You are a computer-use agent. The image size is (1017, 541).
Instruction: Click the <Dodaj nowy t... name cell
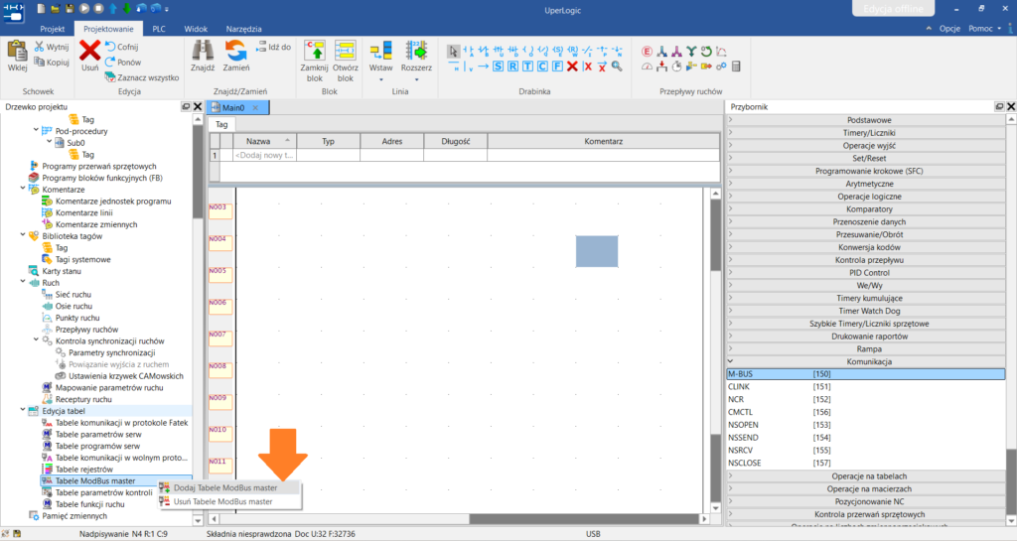point(264,155)
